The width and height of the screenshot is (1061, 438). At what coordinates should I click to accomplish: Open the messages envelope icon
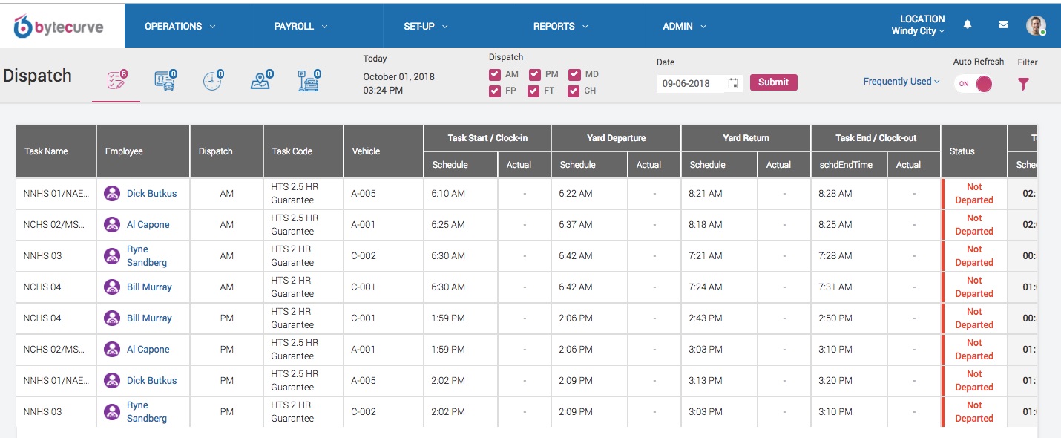click(x=1003, y=24)
